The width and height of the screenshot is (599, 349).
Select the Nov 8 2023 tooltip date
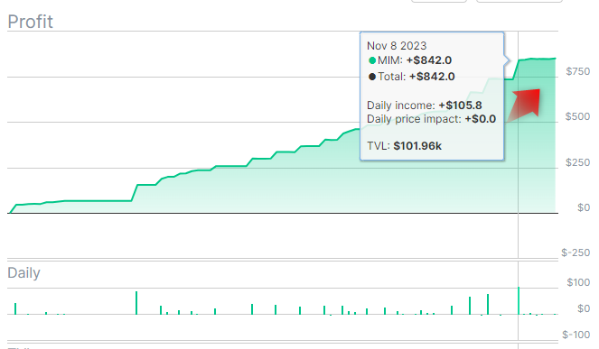397,46
